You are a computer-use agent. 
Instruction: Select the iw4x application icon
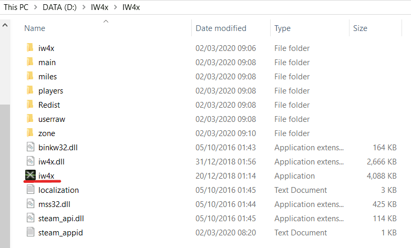click(x=30, y=175)
